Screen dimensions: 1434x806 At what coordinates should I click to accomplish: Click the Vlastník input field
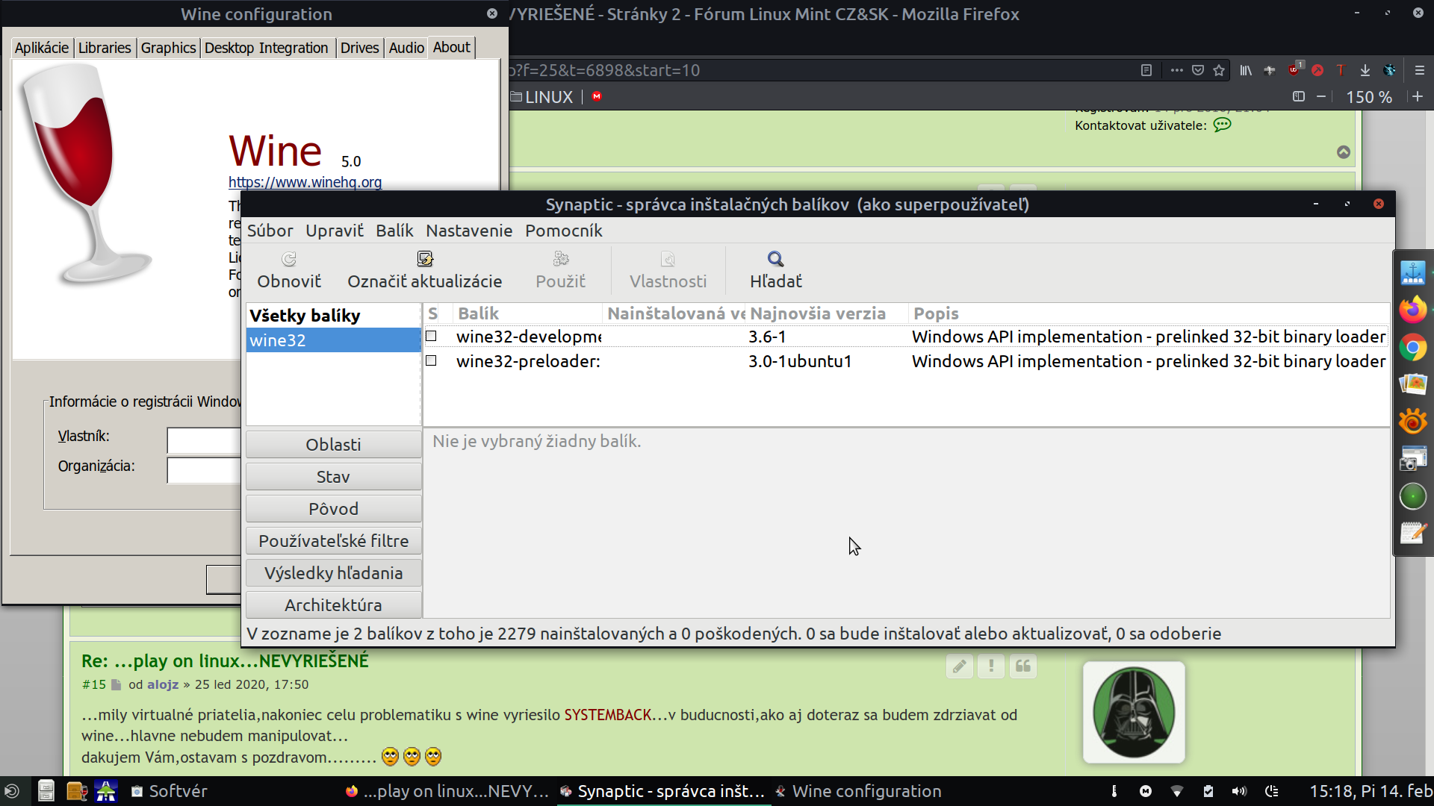[x=203, y=440]
